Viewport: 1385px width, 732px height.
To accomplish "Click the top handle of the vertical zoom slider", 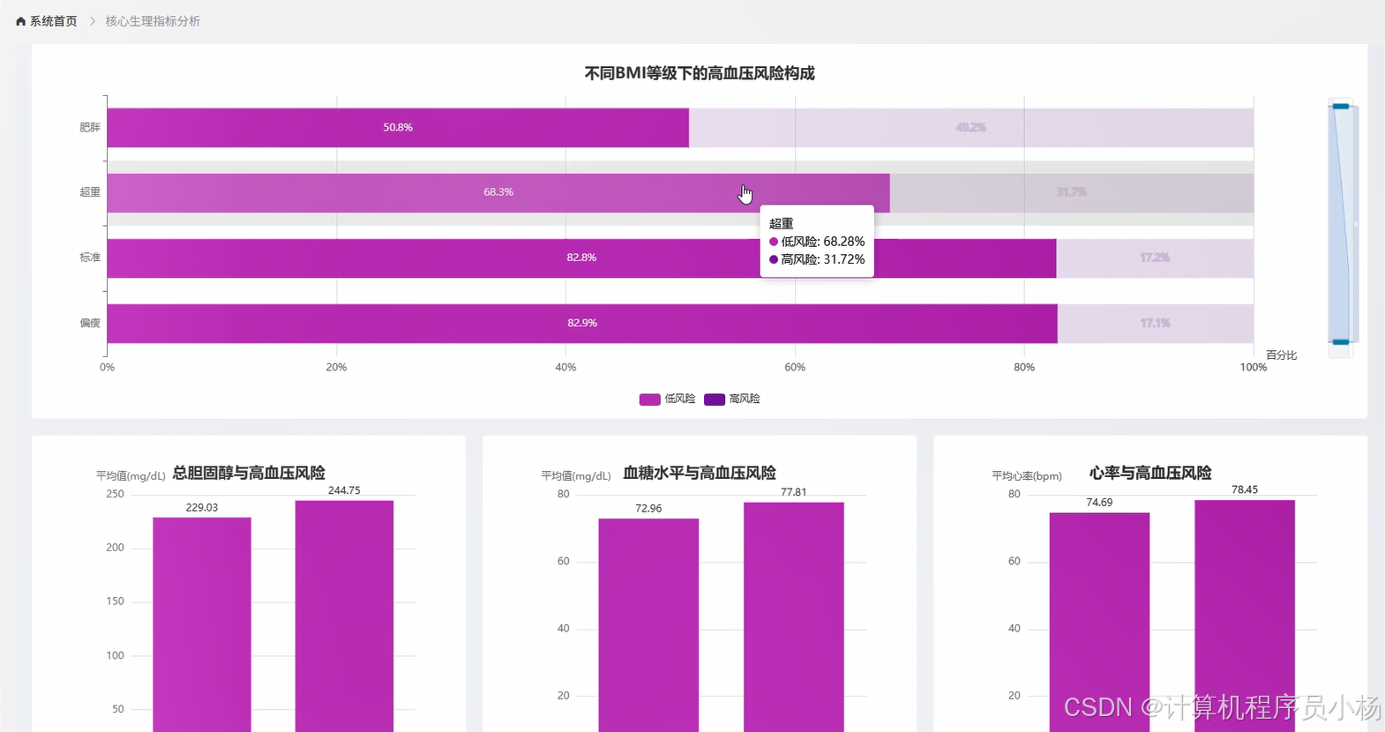I will point(1341,106).
